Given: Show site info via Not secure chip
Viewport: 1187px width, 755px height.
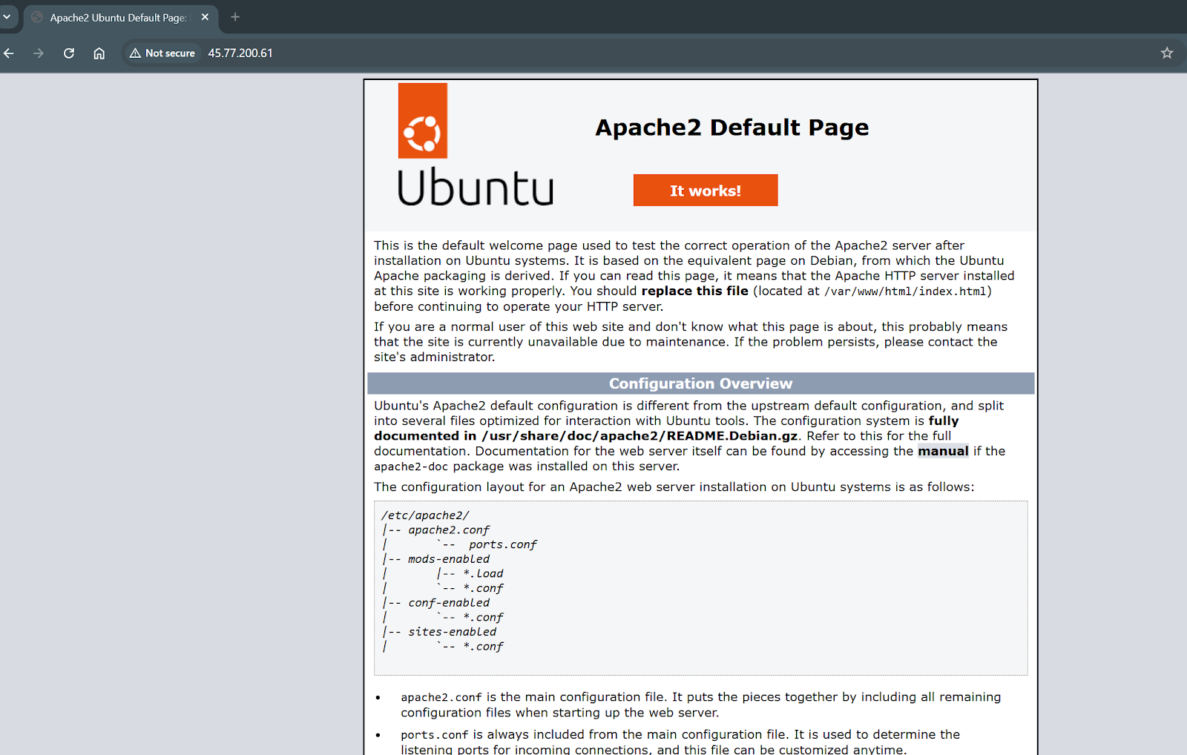Looking at the screenshot, I should coord(162,53).
